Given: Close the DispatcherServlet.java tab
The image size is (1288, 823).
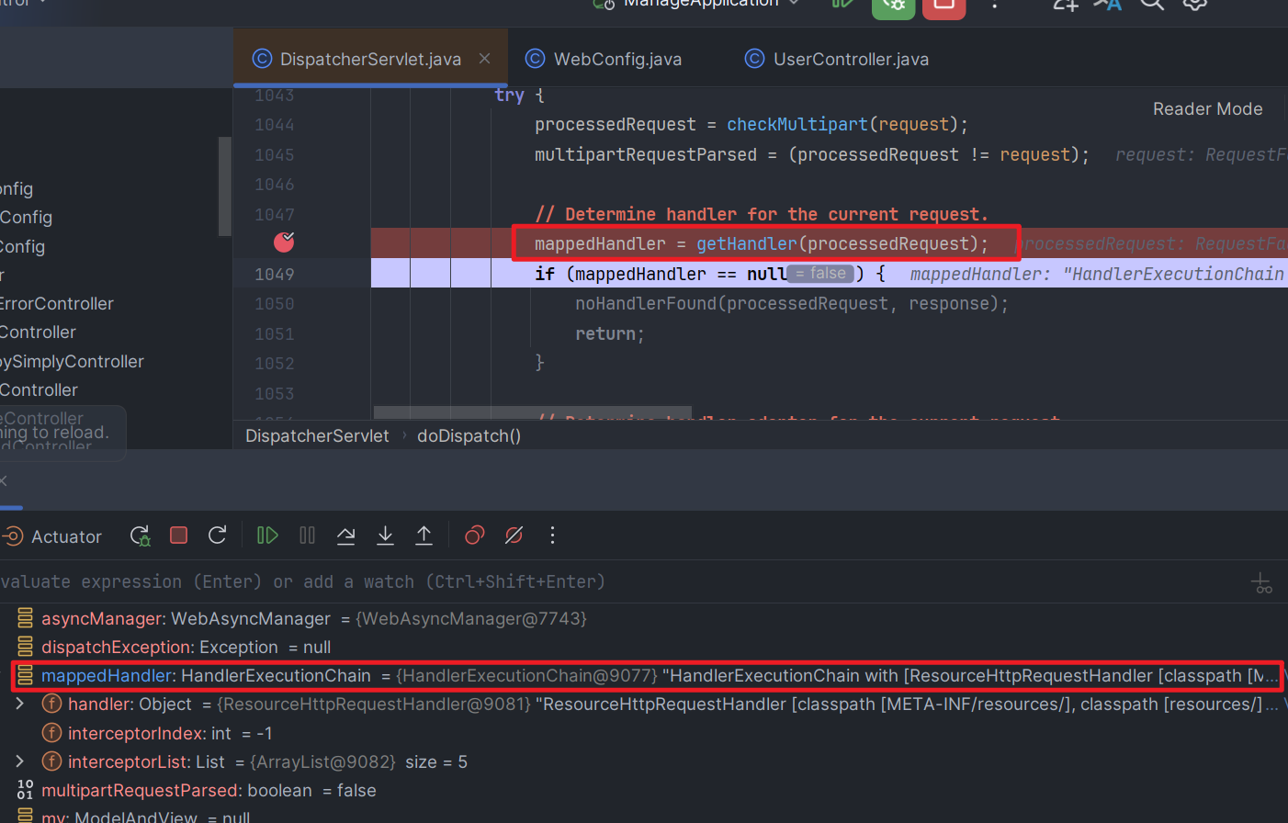Looking at the screenshot, I should [484, 59].
